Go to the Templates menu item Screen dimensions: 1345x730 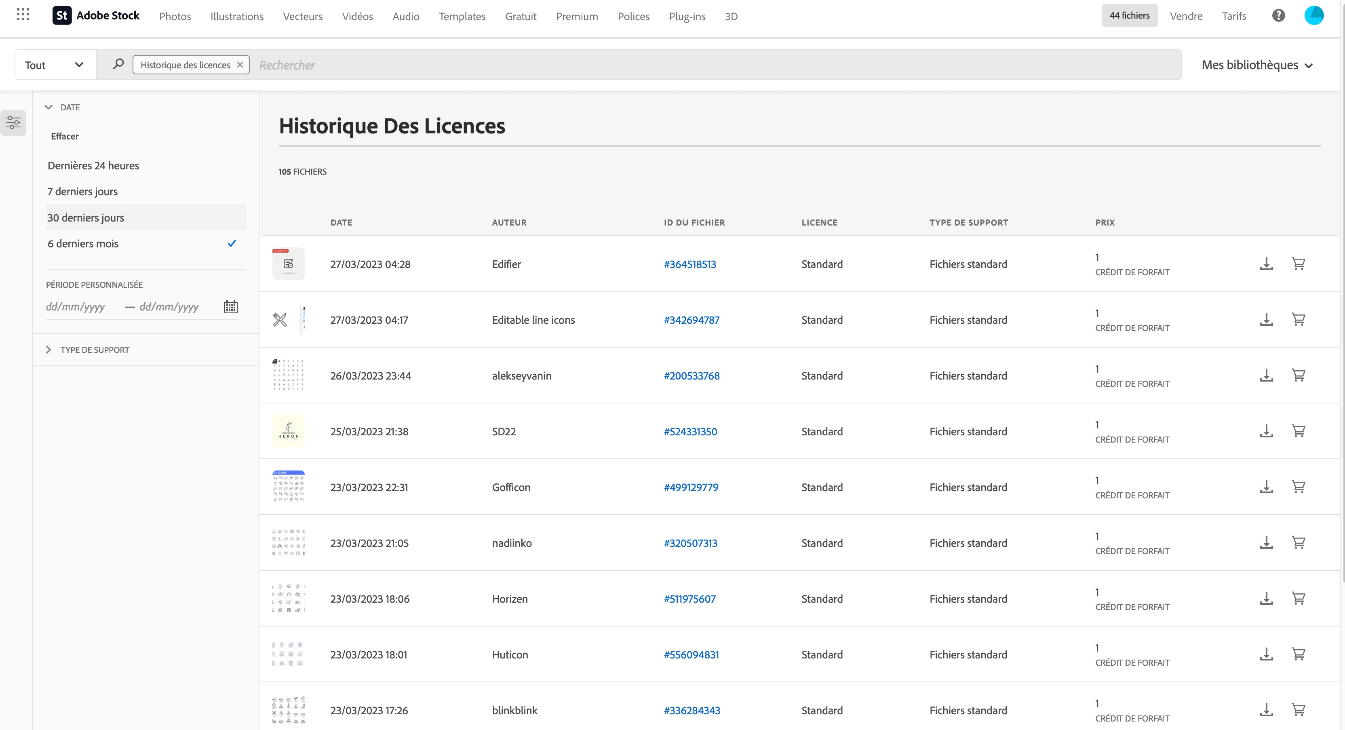[462, 16]
